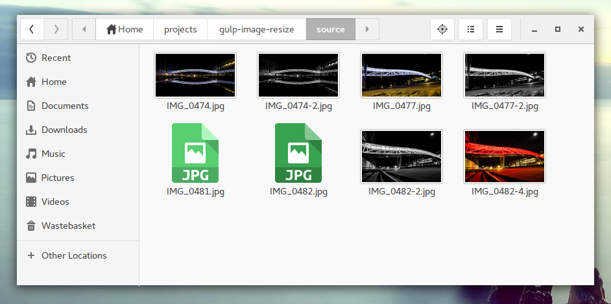Click the Downloads tray icon in sidebar
The height and width of the screenshot is (304, 611).
31,130
